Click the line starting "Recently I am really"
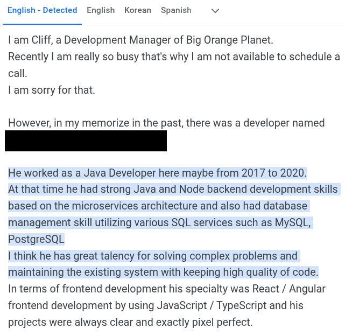The height and width of the screenshot is (335, 345). [174, 57]
